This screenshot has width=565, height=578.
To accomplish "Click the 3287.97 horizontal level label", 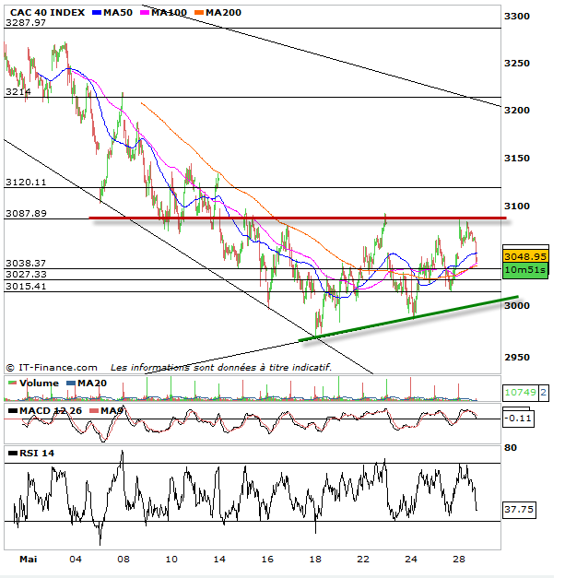I will (x=25, y=23).
